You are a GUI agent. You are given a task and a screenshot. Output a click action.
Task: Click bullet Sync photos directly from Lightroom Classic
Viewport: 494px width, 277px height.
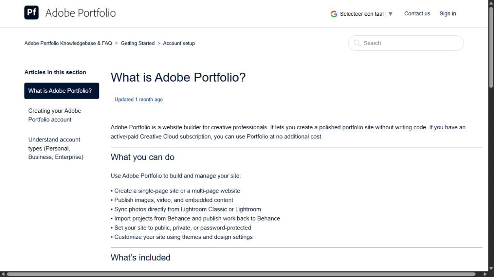click(x=186, y=209)
